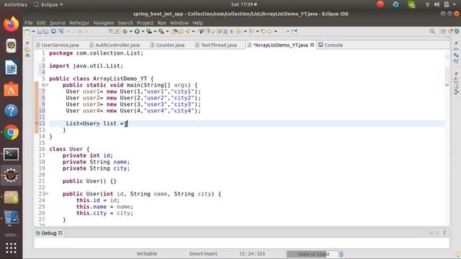Click the green Run button icon

(x=137, y=32)
